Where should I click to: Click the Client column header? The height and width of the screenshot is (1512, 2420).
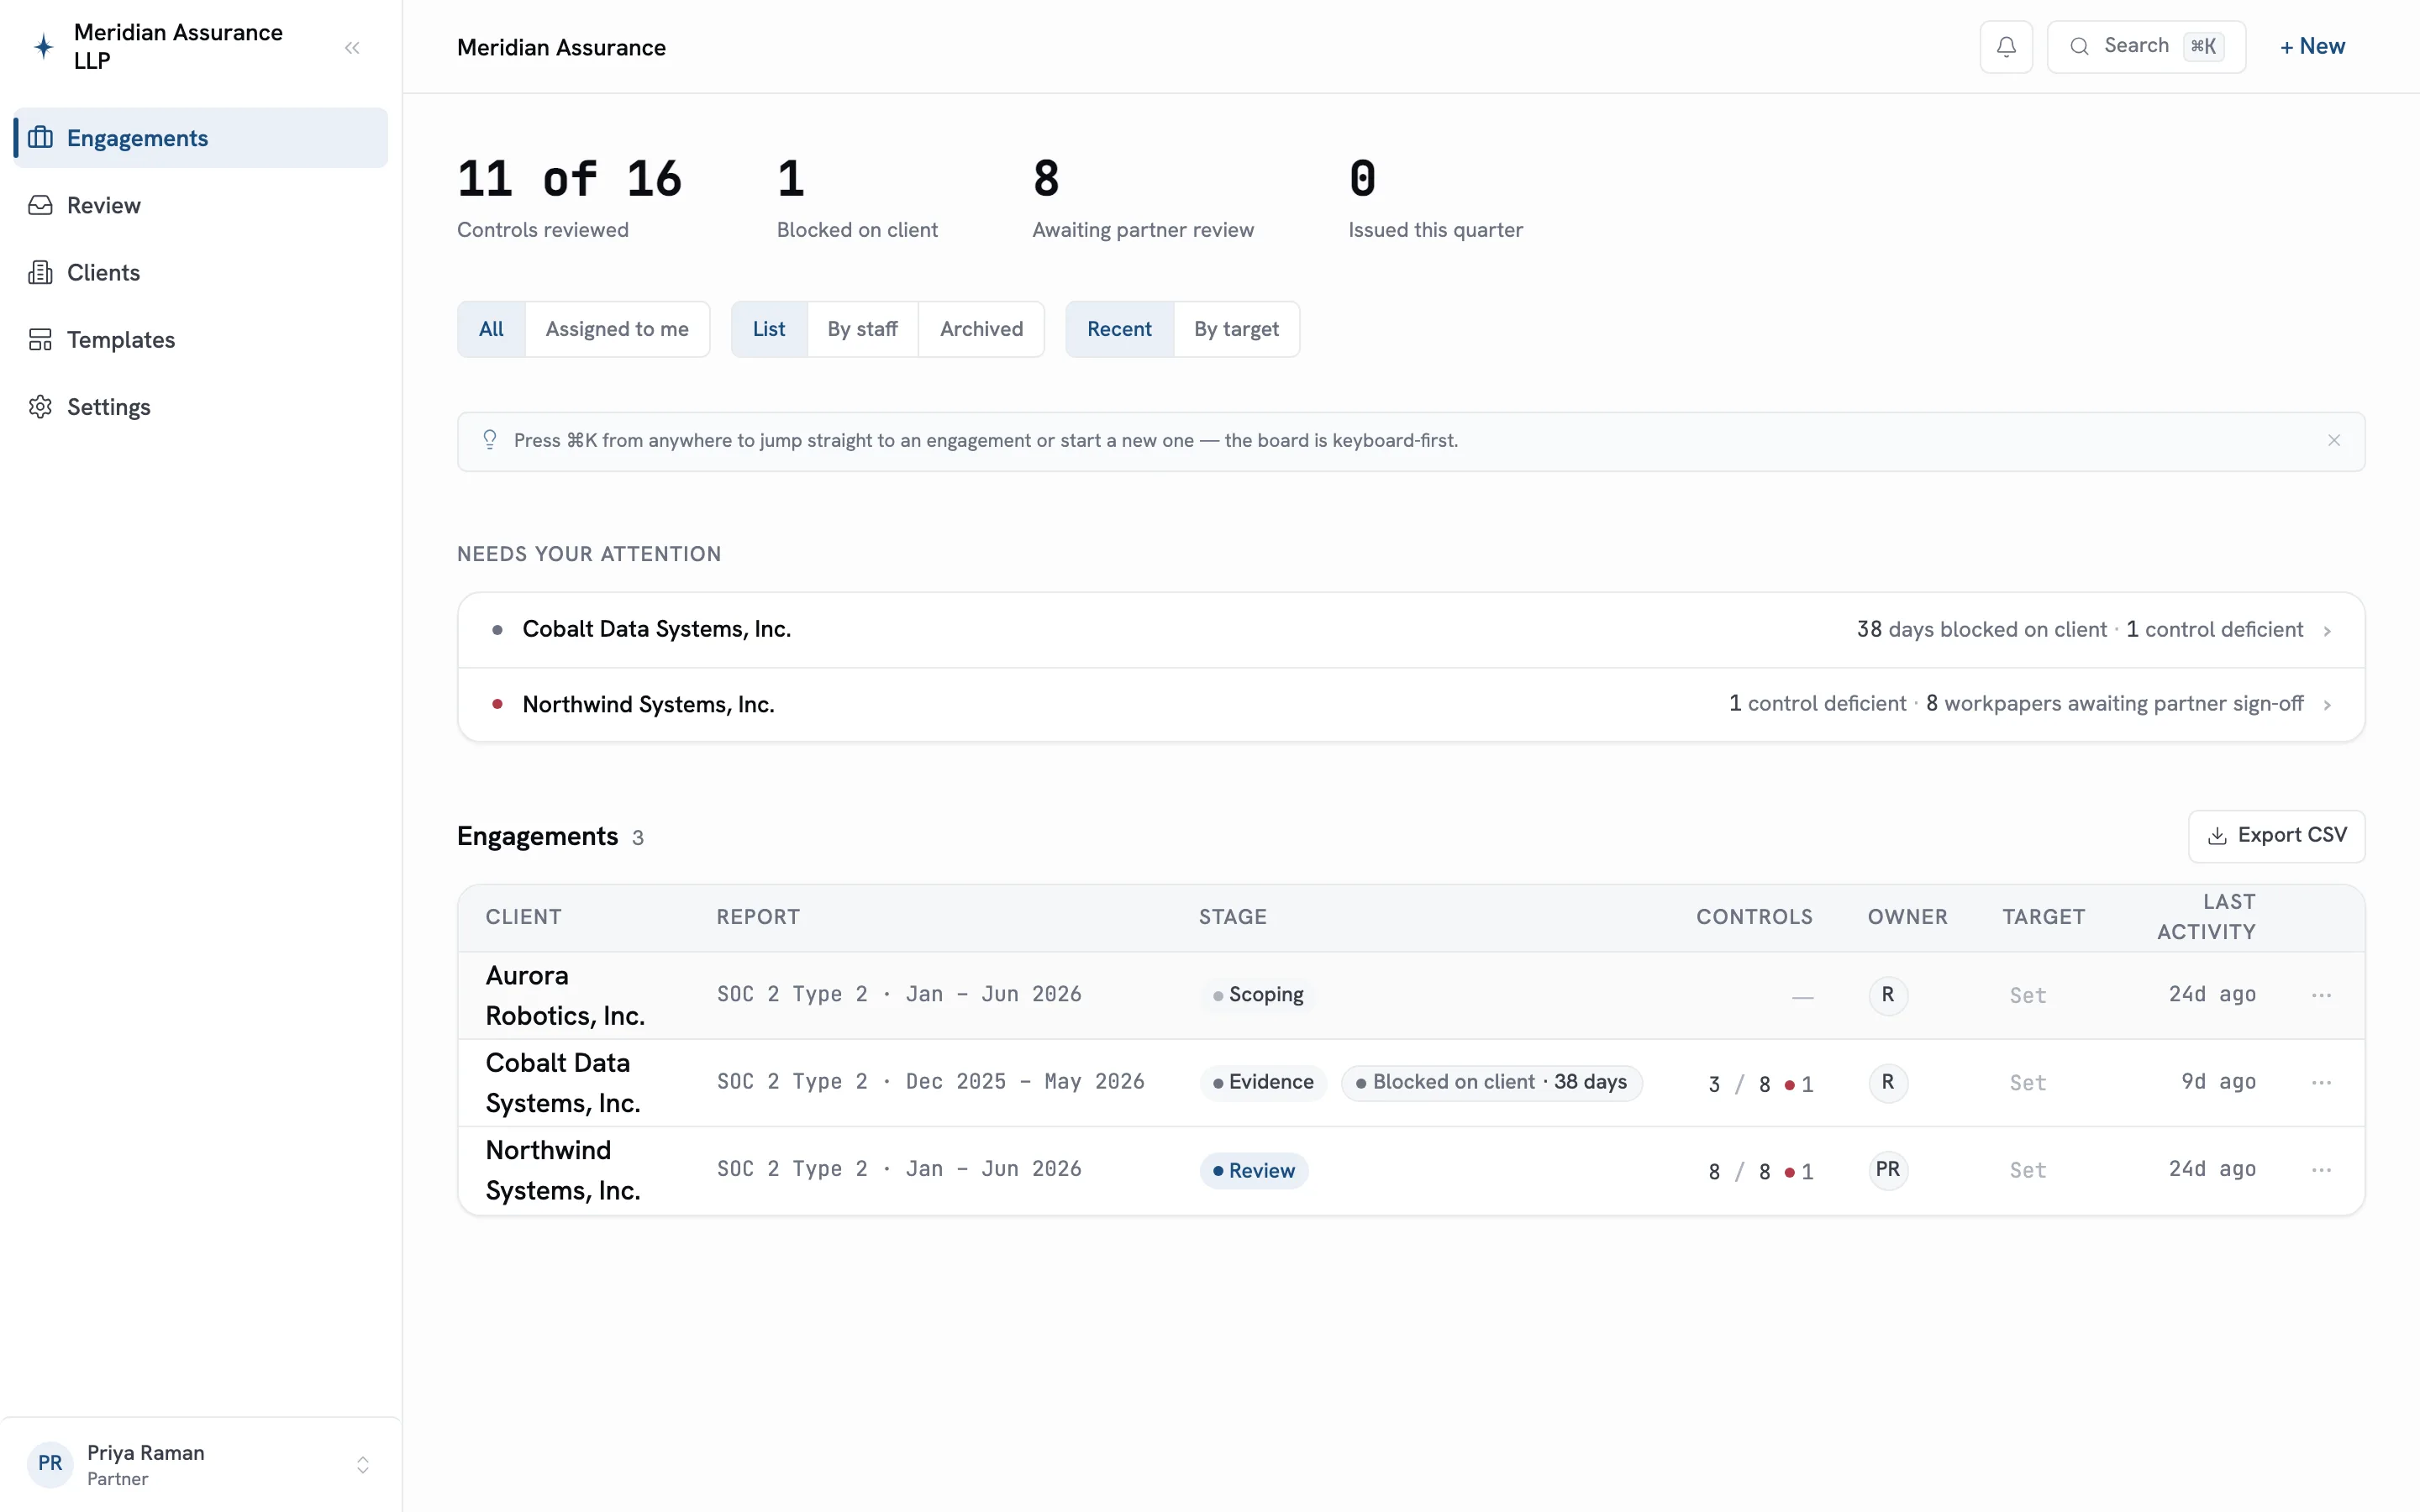pos(523,917)
